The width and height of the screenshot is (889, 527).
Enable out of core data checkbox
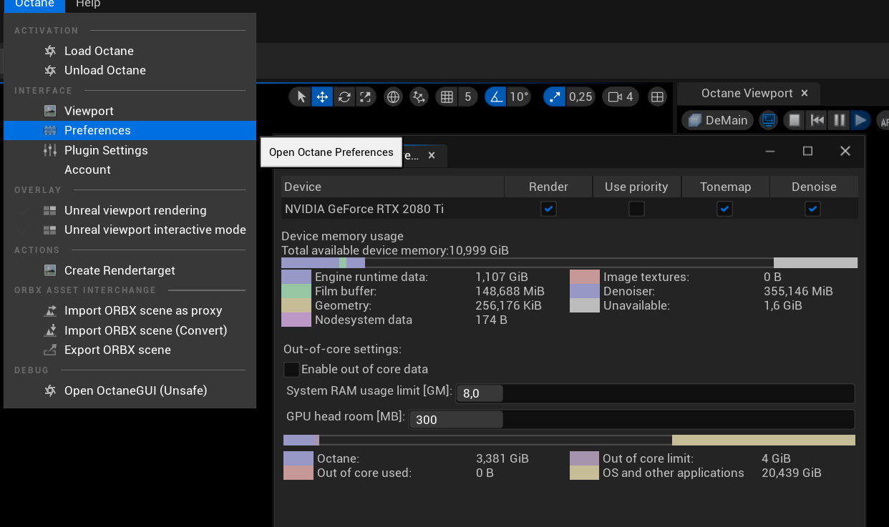(x=291, y=370)
